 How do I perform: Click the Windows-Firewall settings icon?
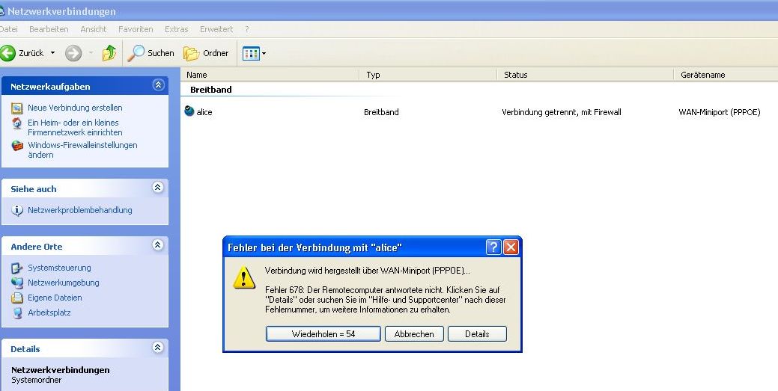pos(17,146)
